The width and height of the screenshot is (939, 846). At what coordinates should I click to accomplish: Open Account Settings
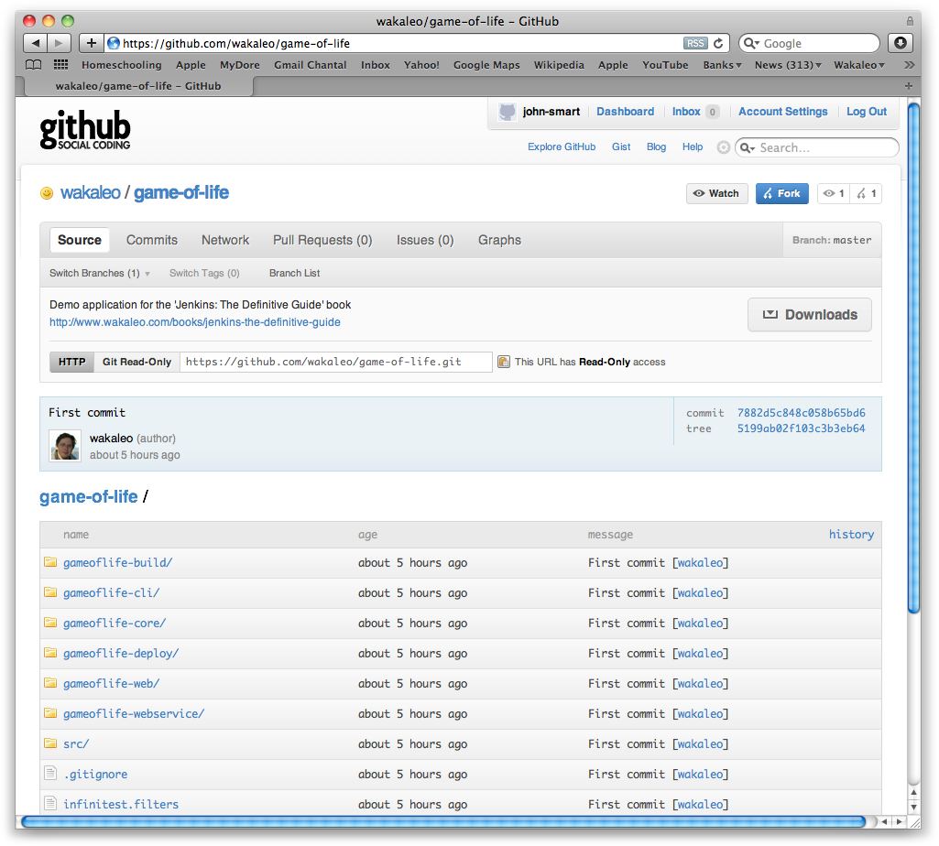tap(782, 112)
